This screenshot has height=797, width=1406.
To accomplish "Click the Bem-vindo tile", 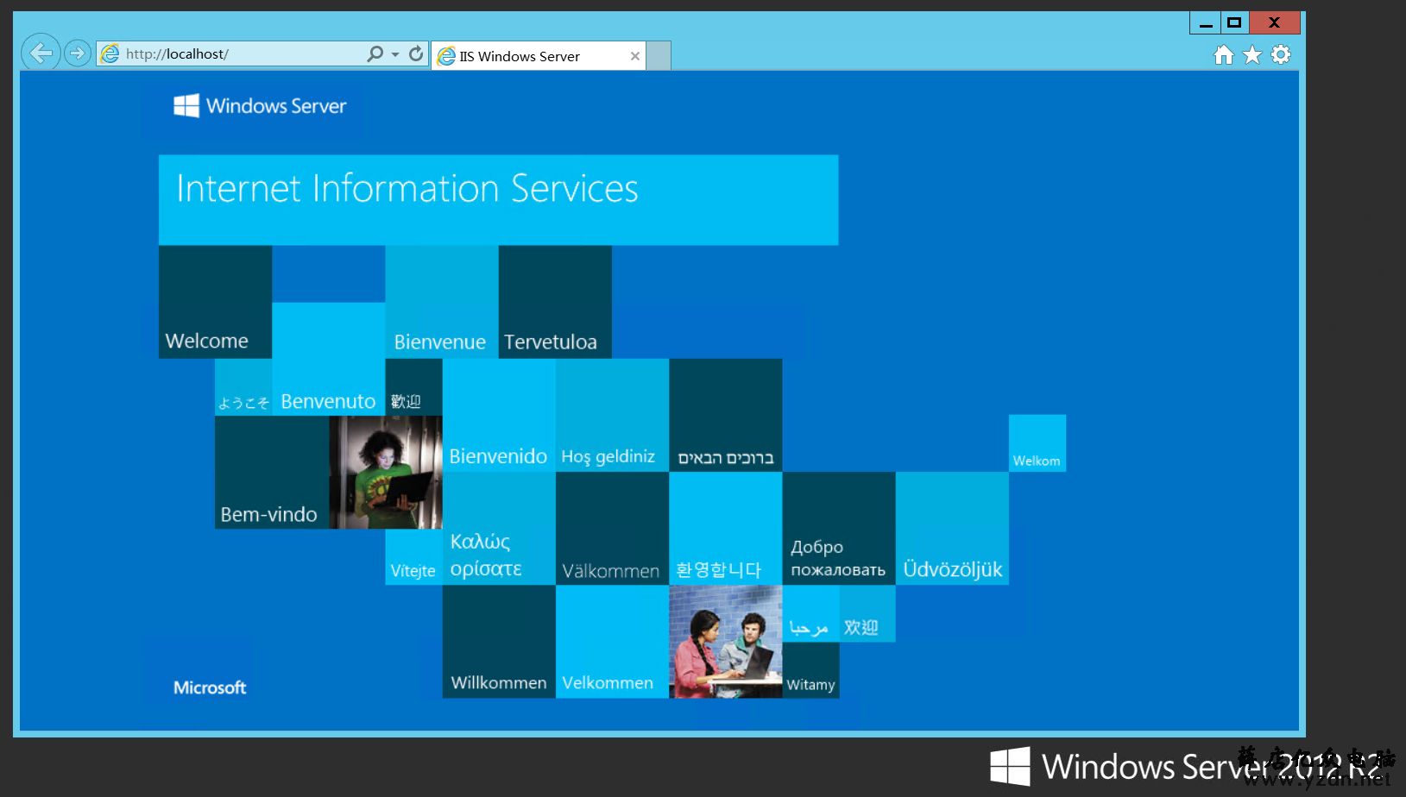I will point(272,472).
